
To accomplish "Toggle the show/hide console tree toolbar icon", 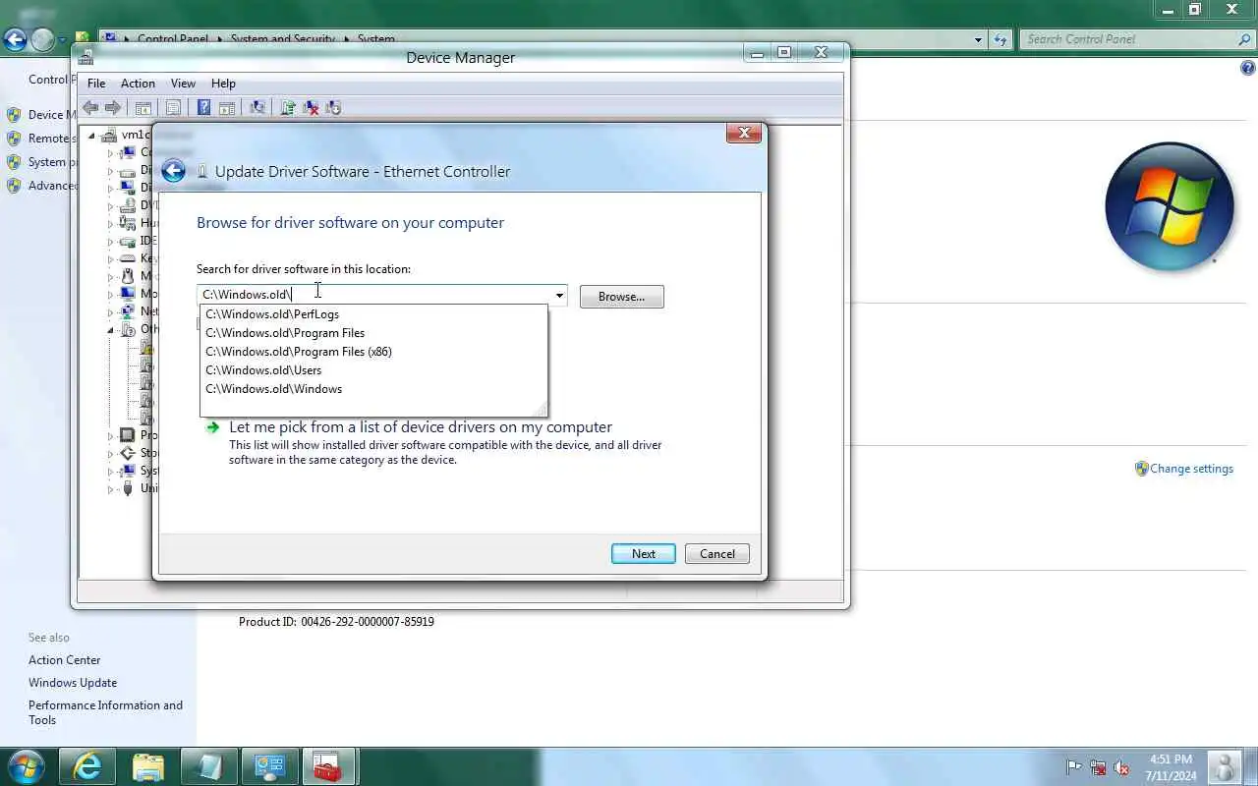I will pyautogui.click(x=143, y=108).
